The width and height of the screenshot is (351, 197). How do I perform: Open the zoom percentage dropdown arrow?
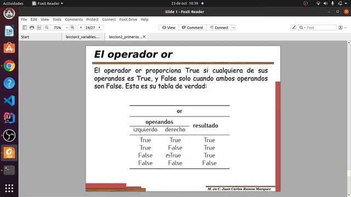67,28
